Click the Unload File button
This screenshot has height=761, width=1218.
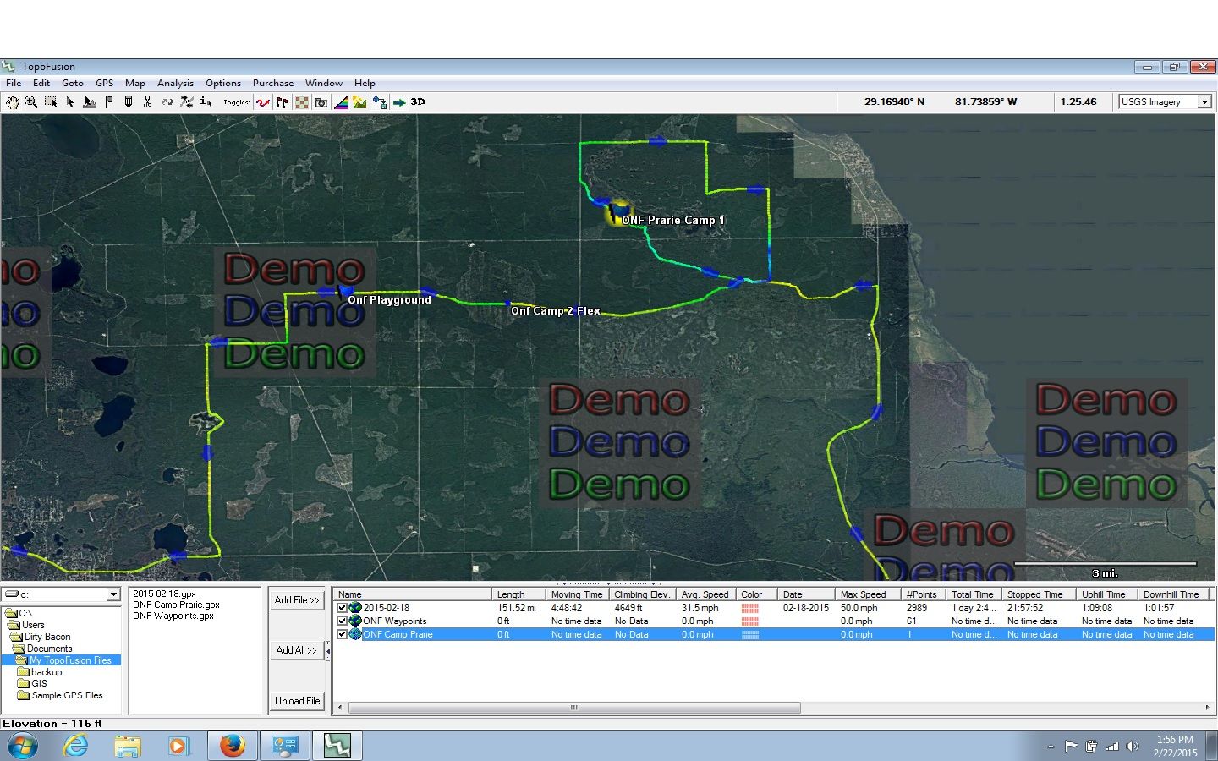click(297, 701)
